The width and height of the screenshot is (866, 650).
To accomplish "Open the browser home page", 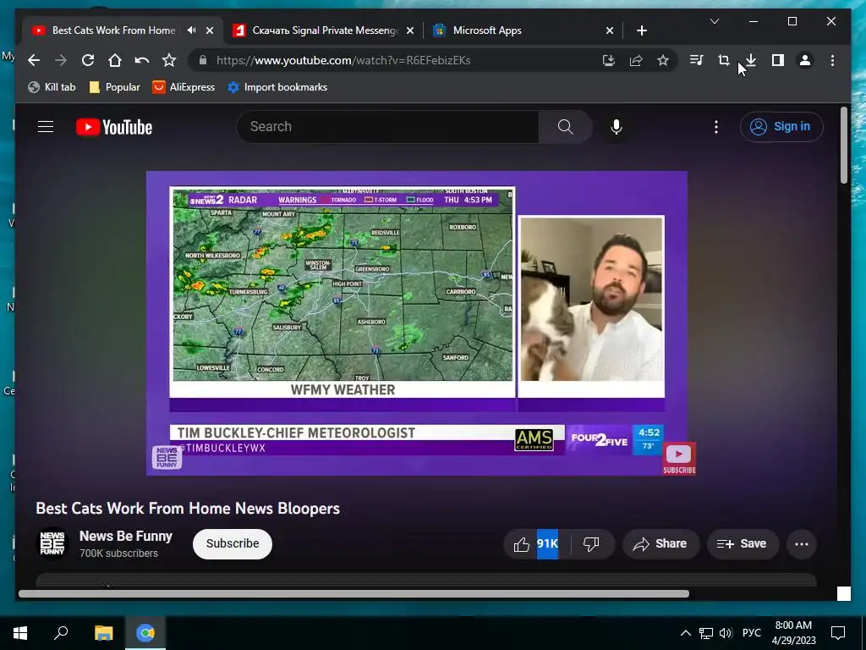I will 115,60.
